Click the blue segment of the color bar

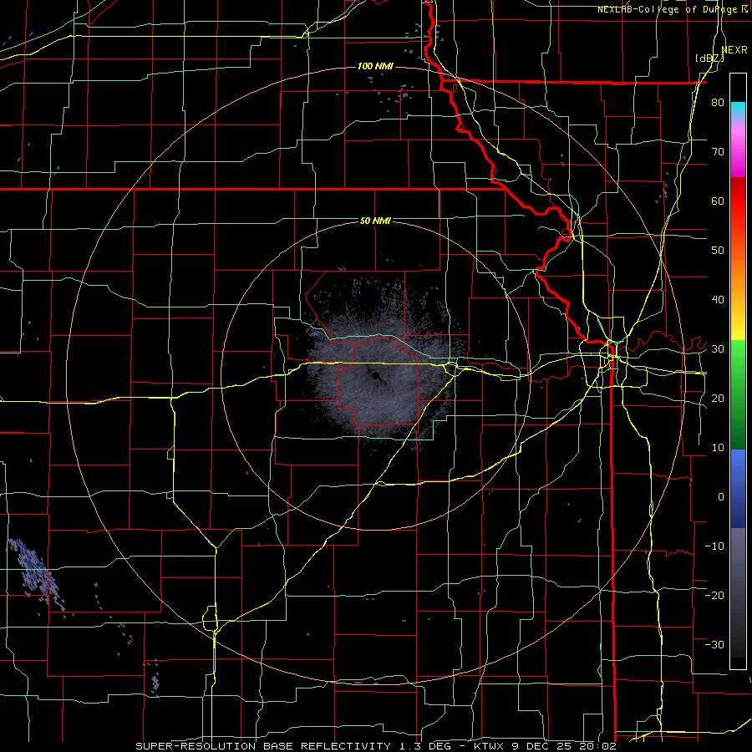(738, 488)
